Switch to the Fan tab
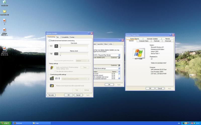The image size is (201, 125). pyautogui.click(x=58, y=37)
